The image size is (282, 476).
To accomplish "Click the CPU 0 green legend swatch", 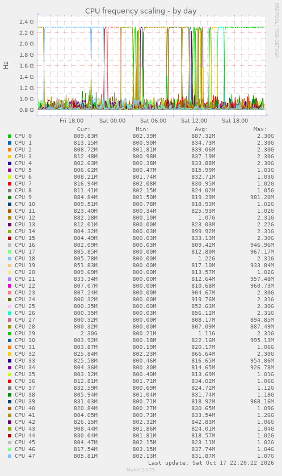I will (x=10, y=136).
